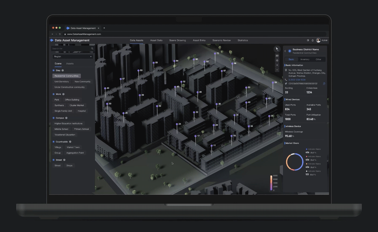Viewport: 378px width, 232px height.
Task: Click the help icon next to Street
Action: (64, 160)
